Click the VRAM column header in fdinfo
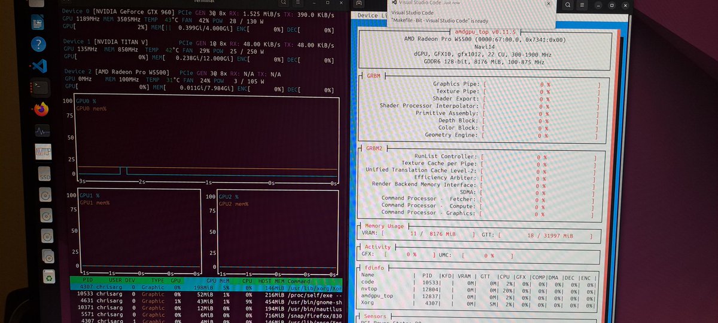The image size is (718, 323). (x=464, y=276)
